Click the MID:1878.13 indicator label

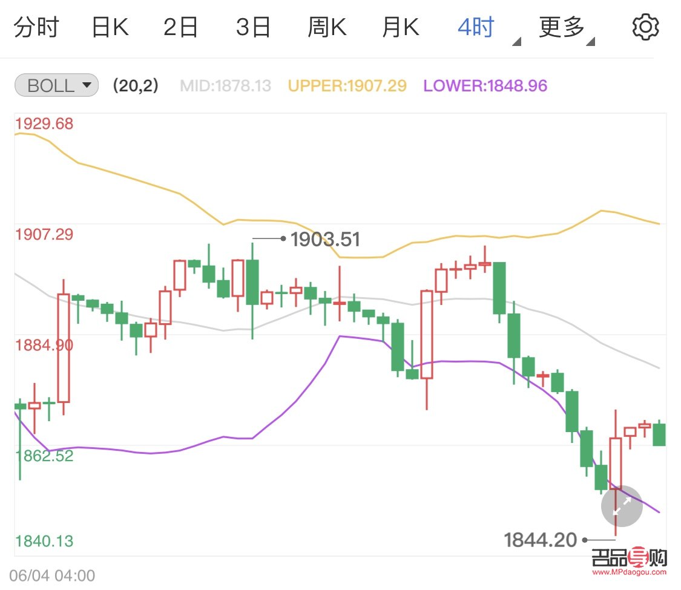[225, 85]
